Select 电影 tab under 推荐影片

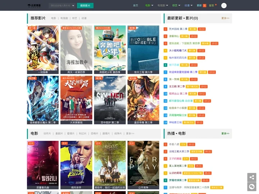coord(54,18)
